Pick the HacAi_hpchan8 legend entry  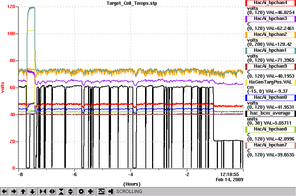(x=270, y=129)
